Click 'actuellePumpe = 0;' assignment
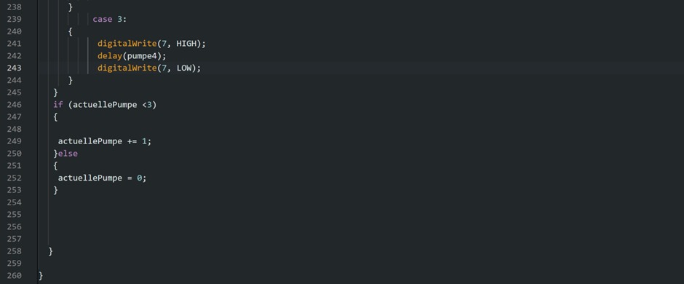The image size is (684, 284). tap(102, 178)
